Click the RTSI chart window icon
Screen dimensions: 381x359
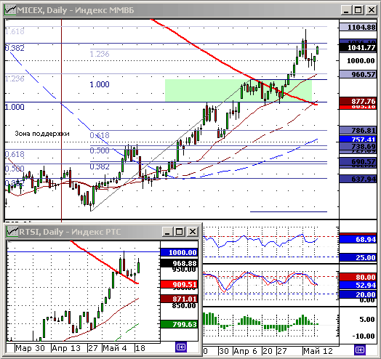click(x=12, y=232)
